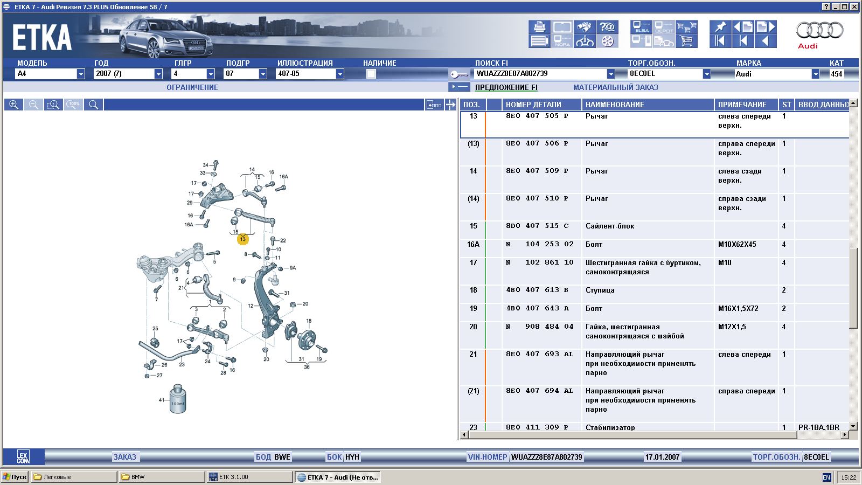Click the parts list scroll down arrow
This screenshot has width=862, height=485.
853,426
